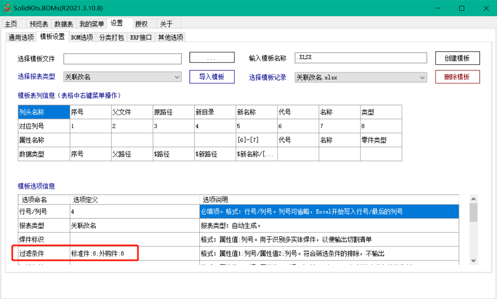Expand the 选择报表类型 dropdown

[178, 77]
